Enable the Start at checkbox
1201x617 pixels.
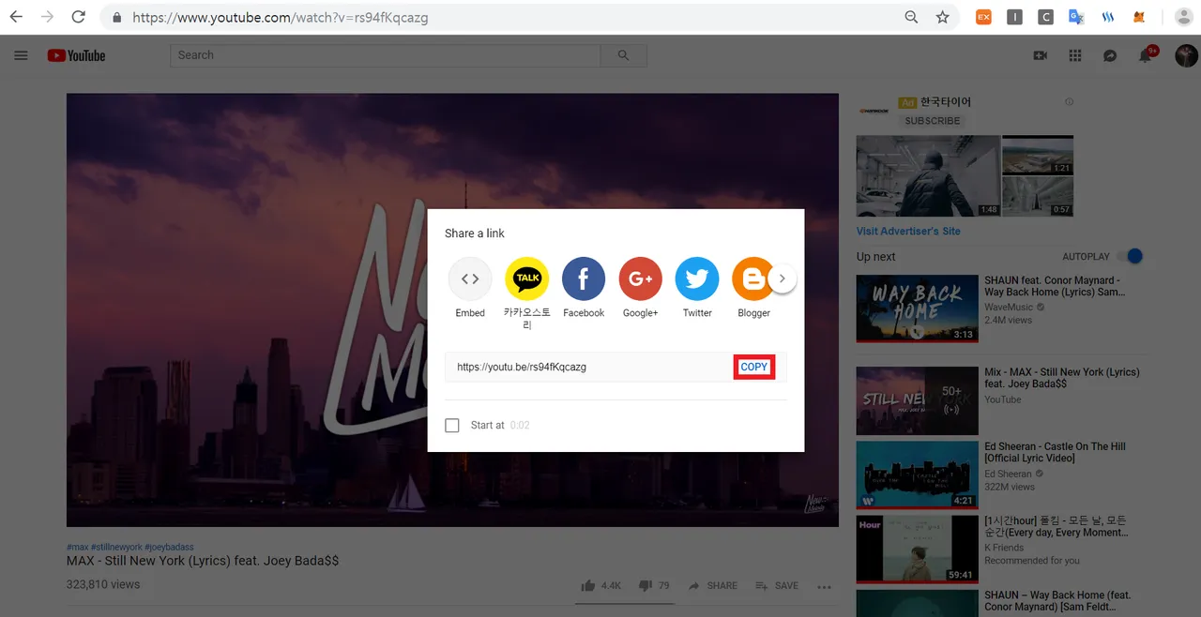point(452,425)
